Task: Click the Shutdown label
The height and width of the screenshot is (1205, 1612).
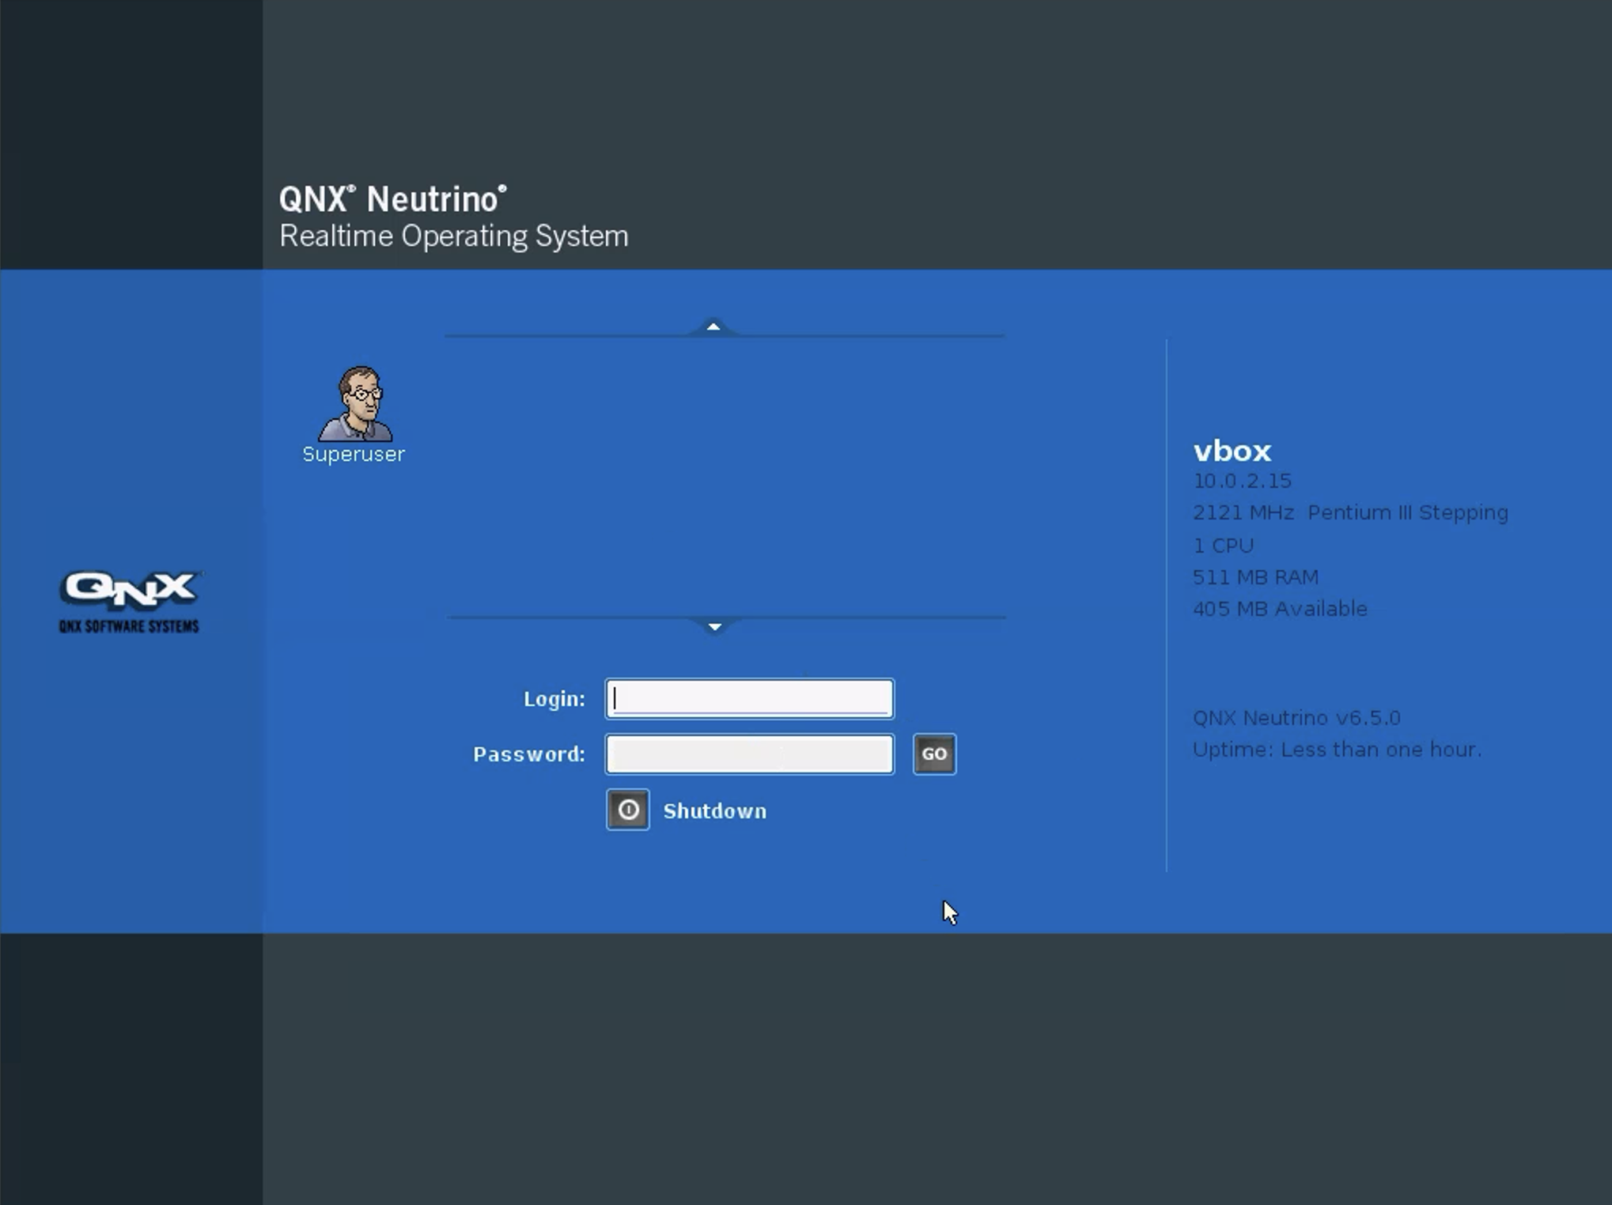Action: (714, 810)
